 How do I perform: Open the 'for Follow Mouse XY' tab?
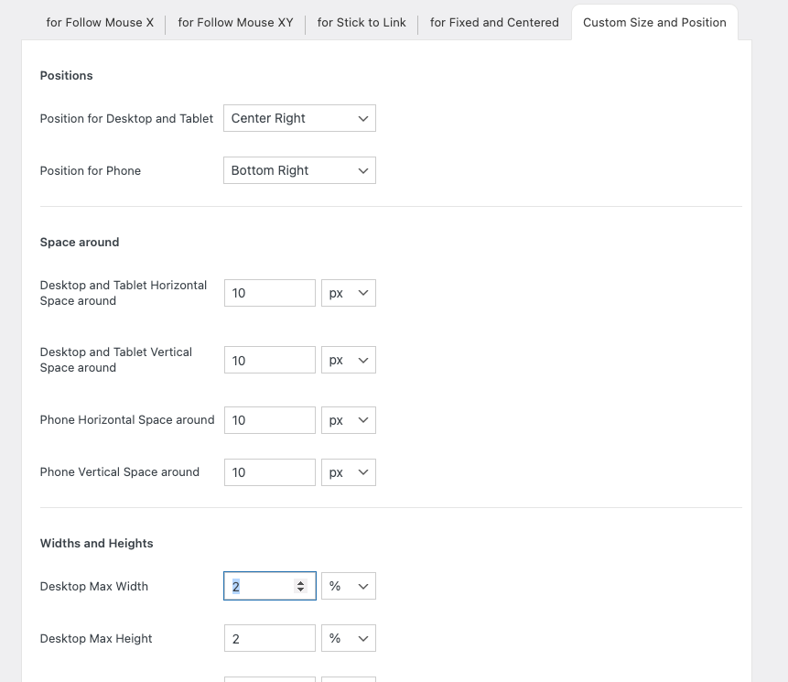pyautogui.click(x=235, y=22)
